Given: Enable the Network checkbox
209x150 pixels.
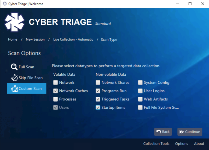Looking at the screenshot, I should [55, 82].
